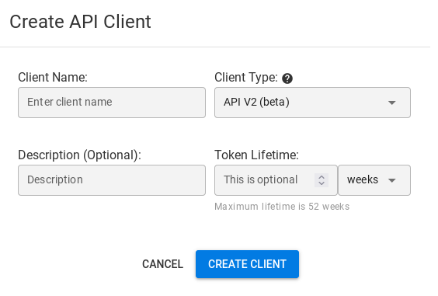
Task: Click the 'Maximum lifetime is 52 weeks' hint
Action: pos(282,207)
